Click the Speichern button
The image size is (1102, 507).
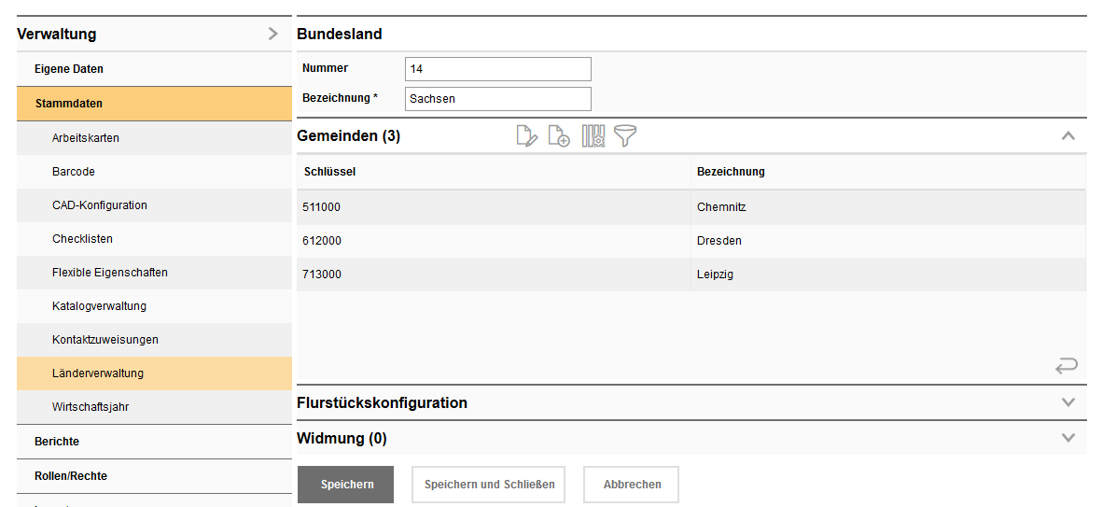346,485
